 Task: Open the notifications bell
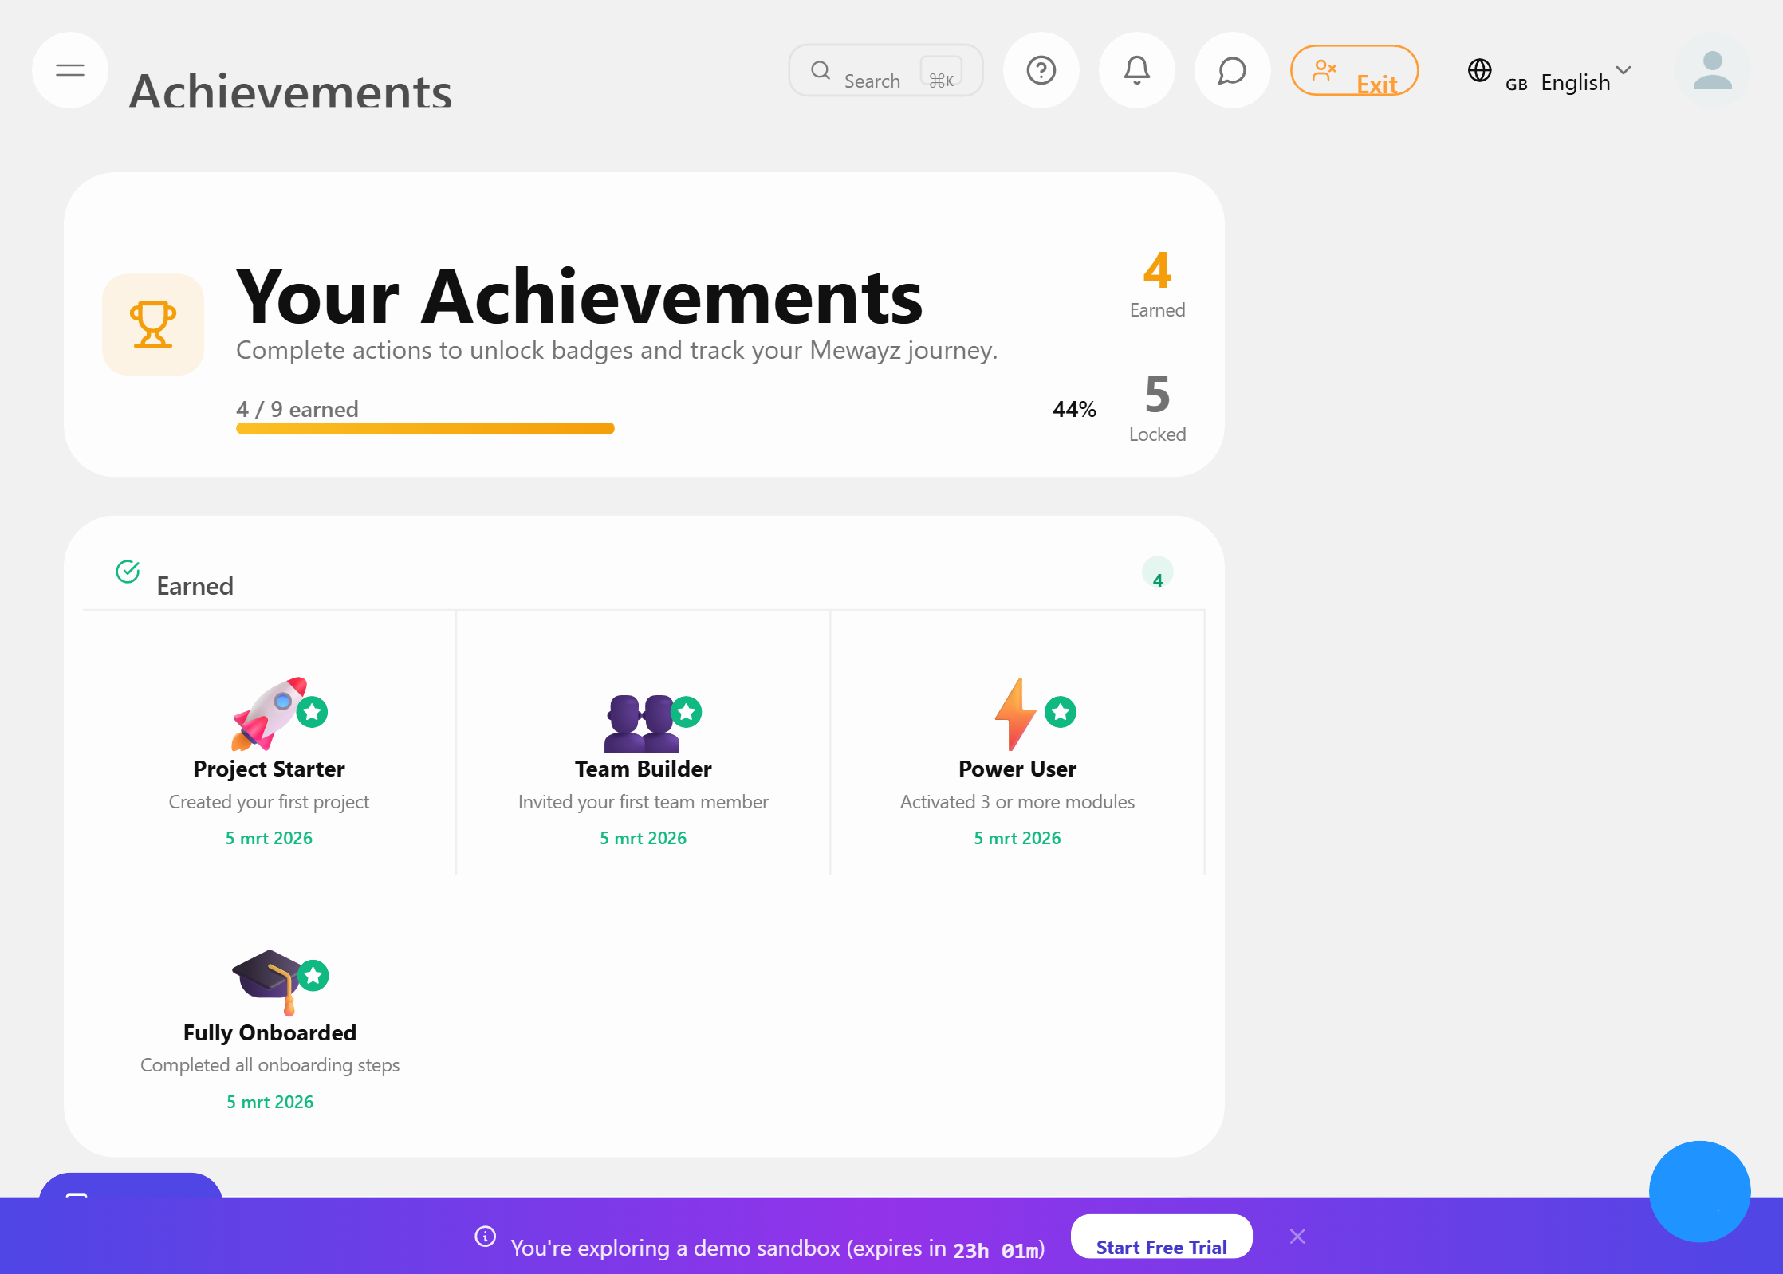coord(1136,70)
